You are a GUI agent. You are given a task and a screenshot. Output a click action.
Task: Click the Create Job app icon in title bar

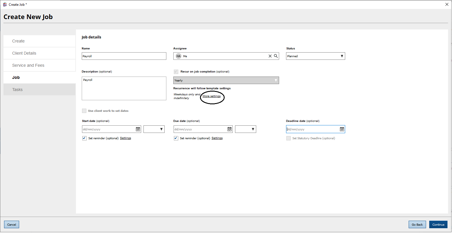point(5,5)
